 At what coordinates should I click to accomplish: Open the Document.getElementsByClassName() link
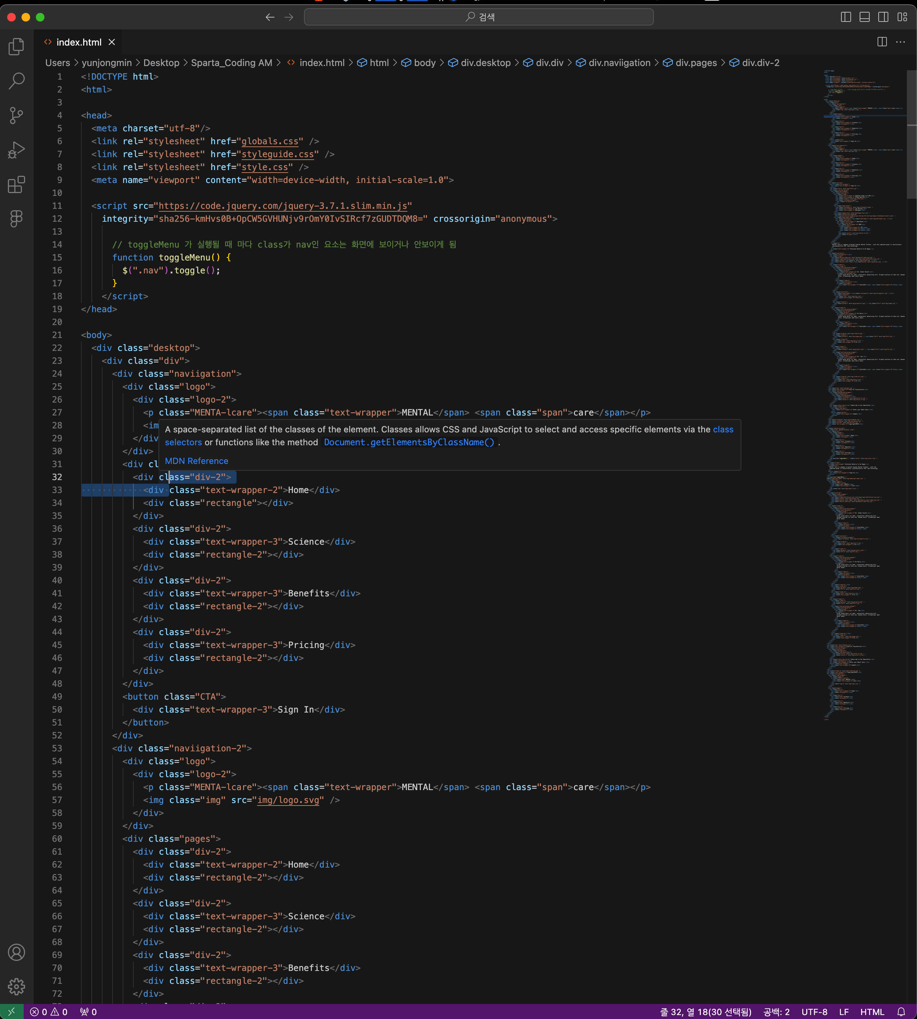409,442
